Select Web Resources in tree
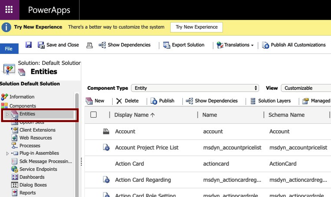The height and width of the screenshot is (197, 331). click(35, 138)
